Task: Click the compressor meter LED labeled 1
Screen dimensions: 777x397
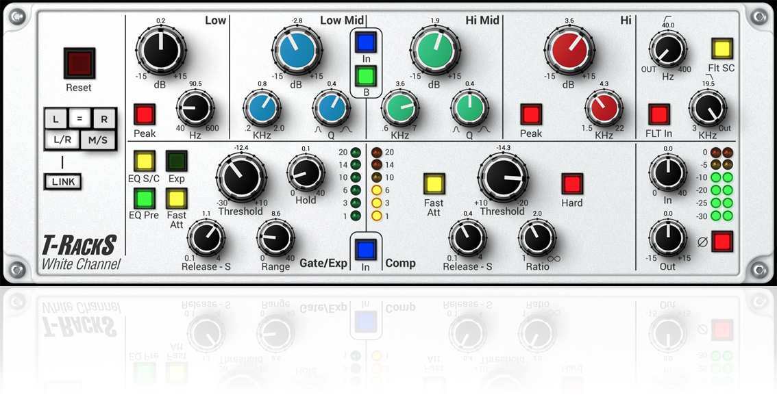Action: coord(377,216)
